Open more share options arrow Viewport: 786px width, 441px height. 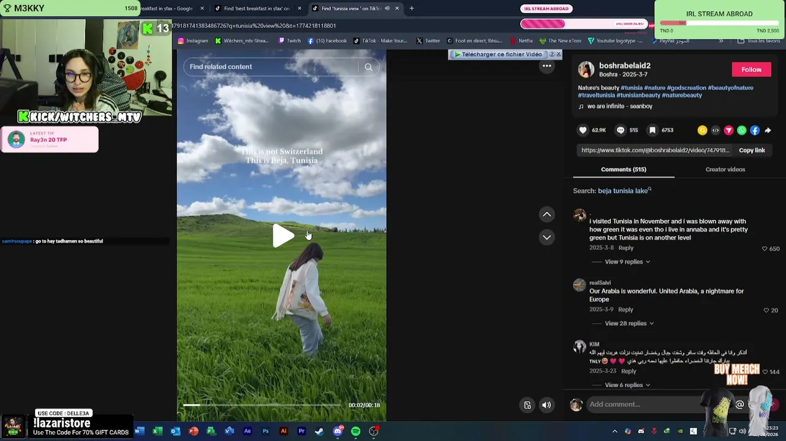(768, 130)
